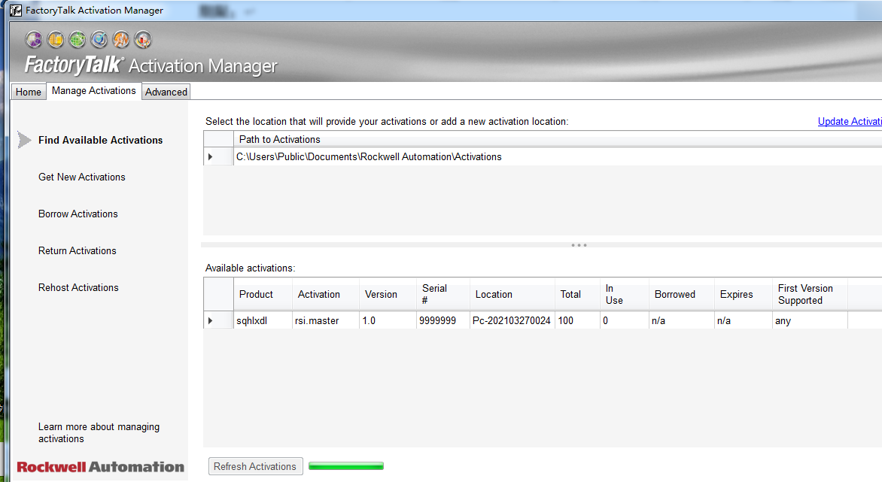Sort by the Expires column header
Image resolution: width=882 pixels, height=482 pixels.
point(736,295)
